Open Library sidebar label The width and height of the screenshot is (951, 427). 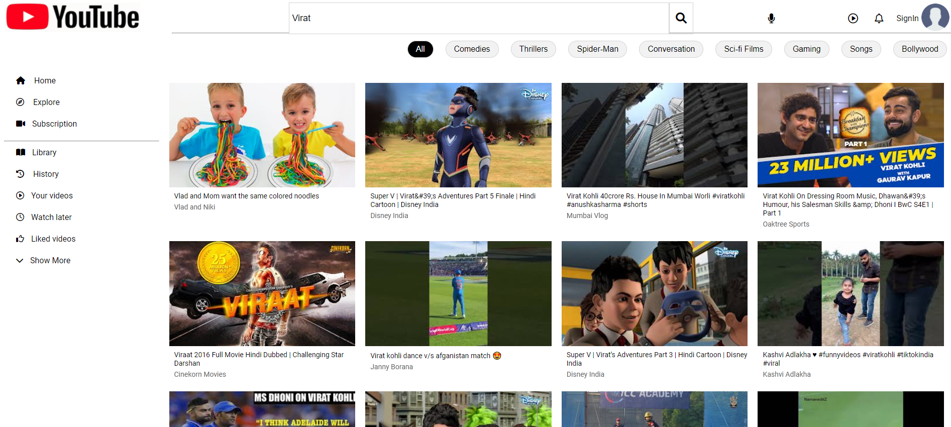44,152
